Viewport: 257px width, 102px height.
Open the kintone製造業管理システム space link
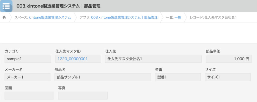point(50,17)
